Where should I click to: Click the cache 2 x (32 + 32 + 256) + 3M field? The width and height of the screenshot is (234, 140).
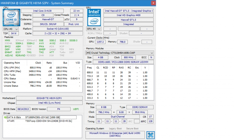(58, 34)
